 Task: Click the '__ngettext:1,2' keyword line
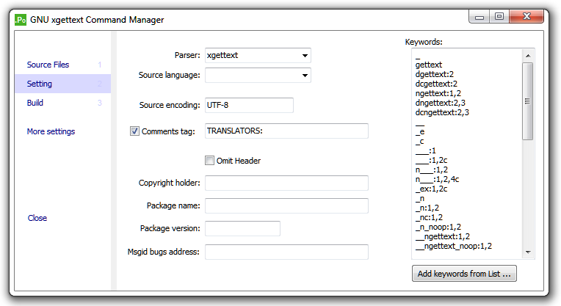click(443, 236)
